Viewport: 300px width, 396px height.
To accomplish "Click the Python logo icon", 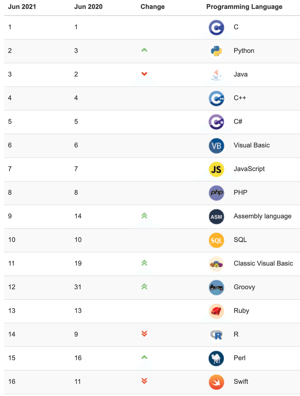I will point(216,51).
